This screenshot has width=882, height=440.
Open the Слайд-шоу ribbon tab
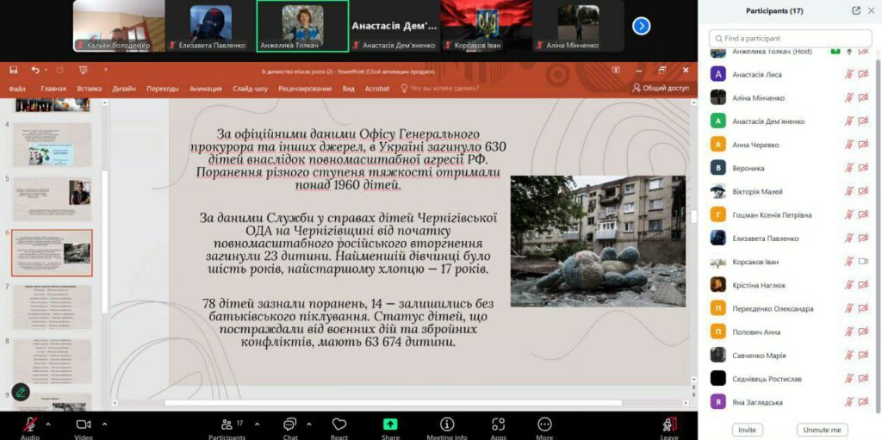(250, 88)
